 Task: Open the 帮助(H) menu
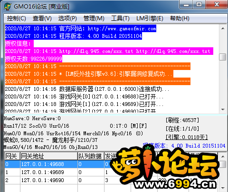(180, 18)
